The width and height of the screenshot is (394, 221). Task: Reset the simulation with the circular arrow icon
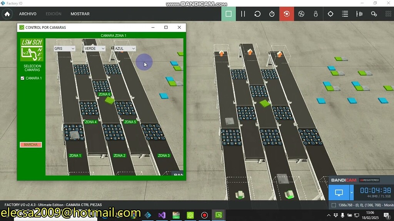click(x=257, y=13)
